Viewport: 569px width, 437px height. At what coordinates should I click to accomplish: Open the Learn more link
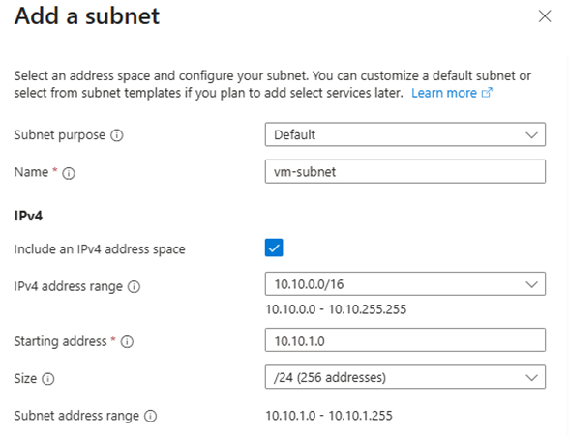tap(444, 93)
